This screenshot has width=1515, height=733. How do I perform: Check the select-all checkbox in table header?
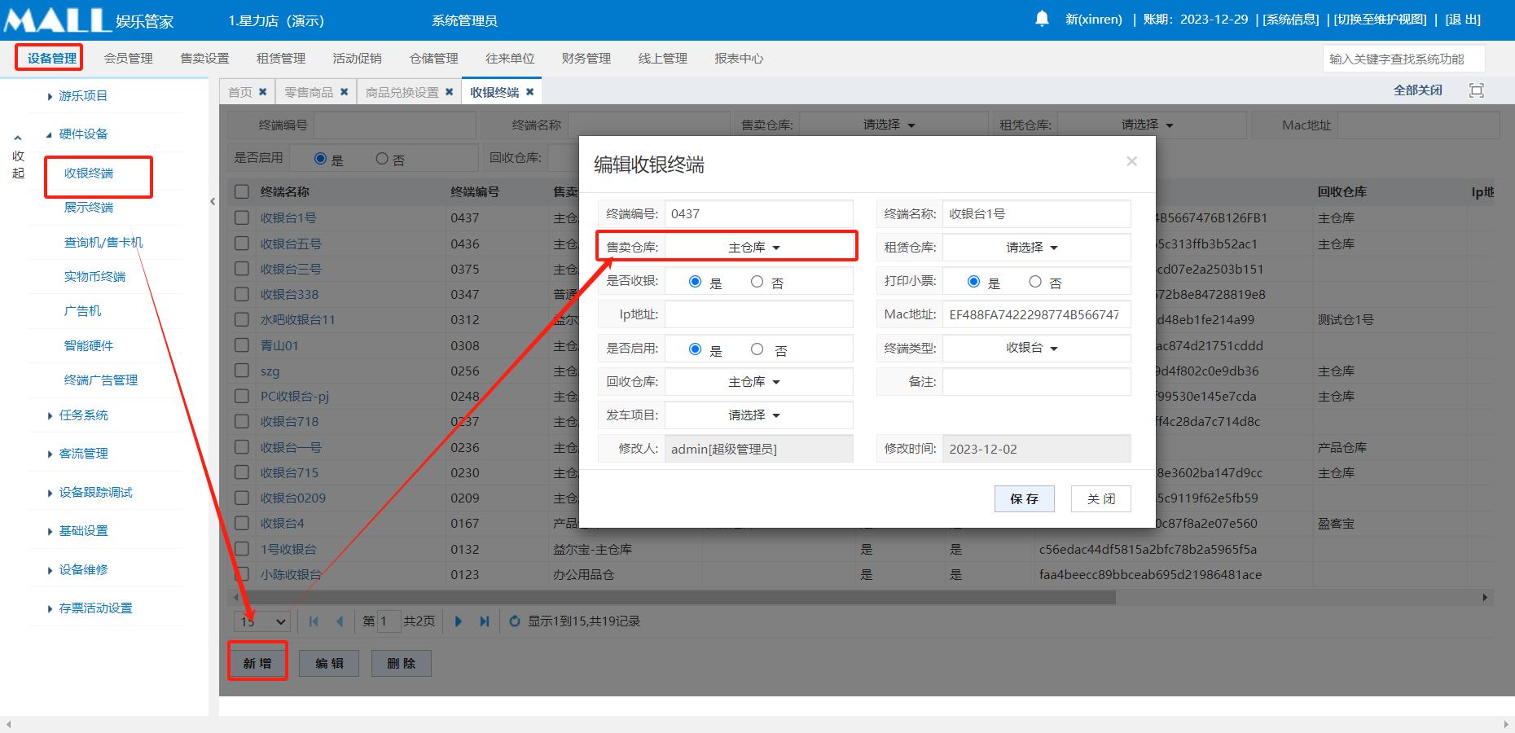242,191
